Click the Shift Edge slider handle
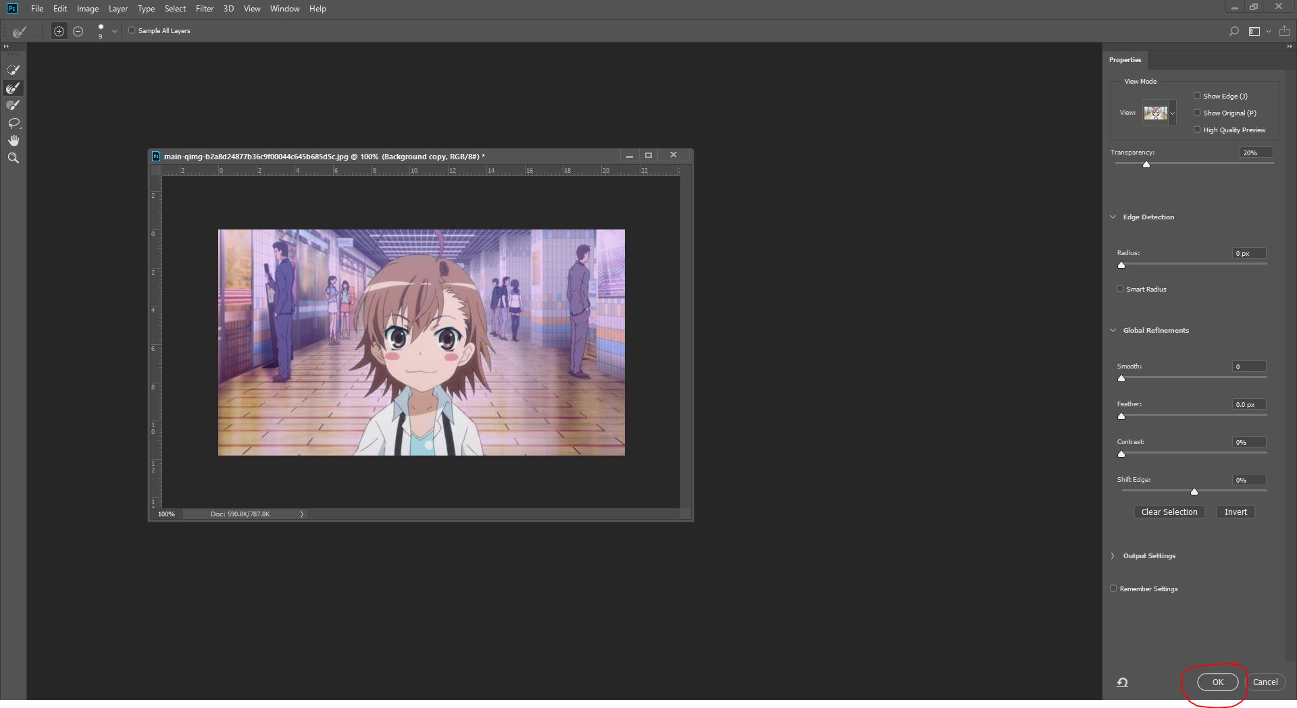The height and width of the screenshot is (708, 1297). pyautogui.click(x=1194, y=491)
